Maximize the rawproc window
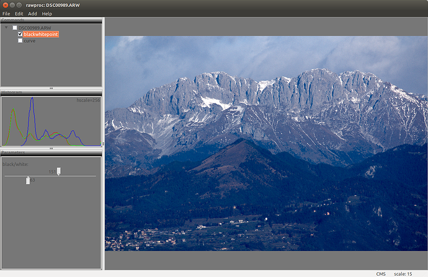This screenshot has width=428, height=277. [19, 5]
